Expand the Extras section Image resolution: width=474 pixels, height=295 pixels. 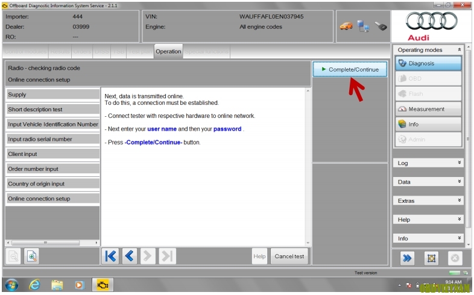point(428,200)
